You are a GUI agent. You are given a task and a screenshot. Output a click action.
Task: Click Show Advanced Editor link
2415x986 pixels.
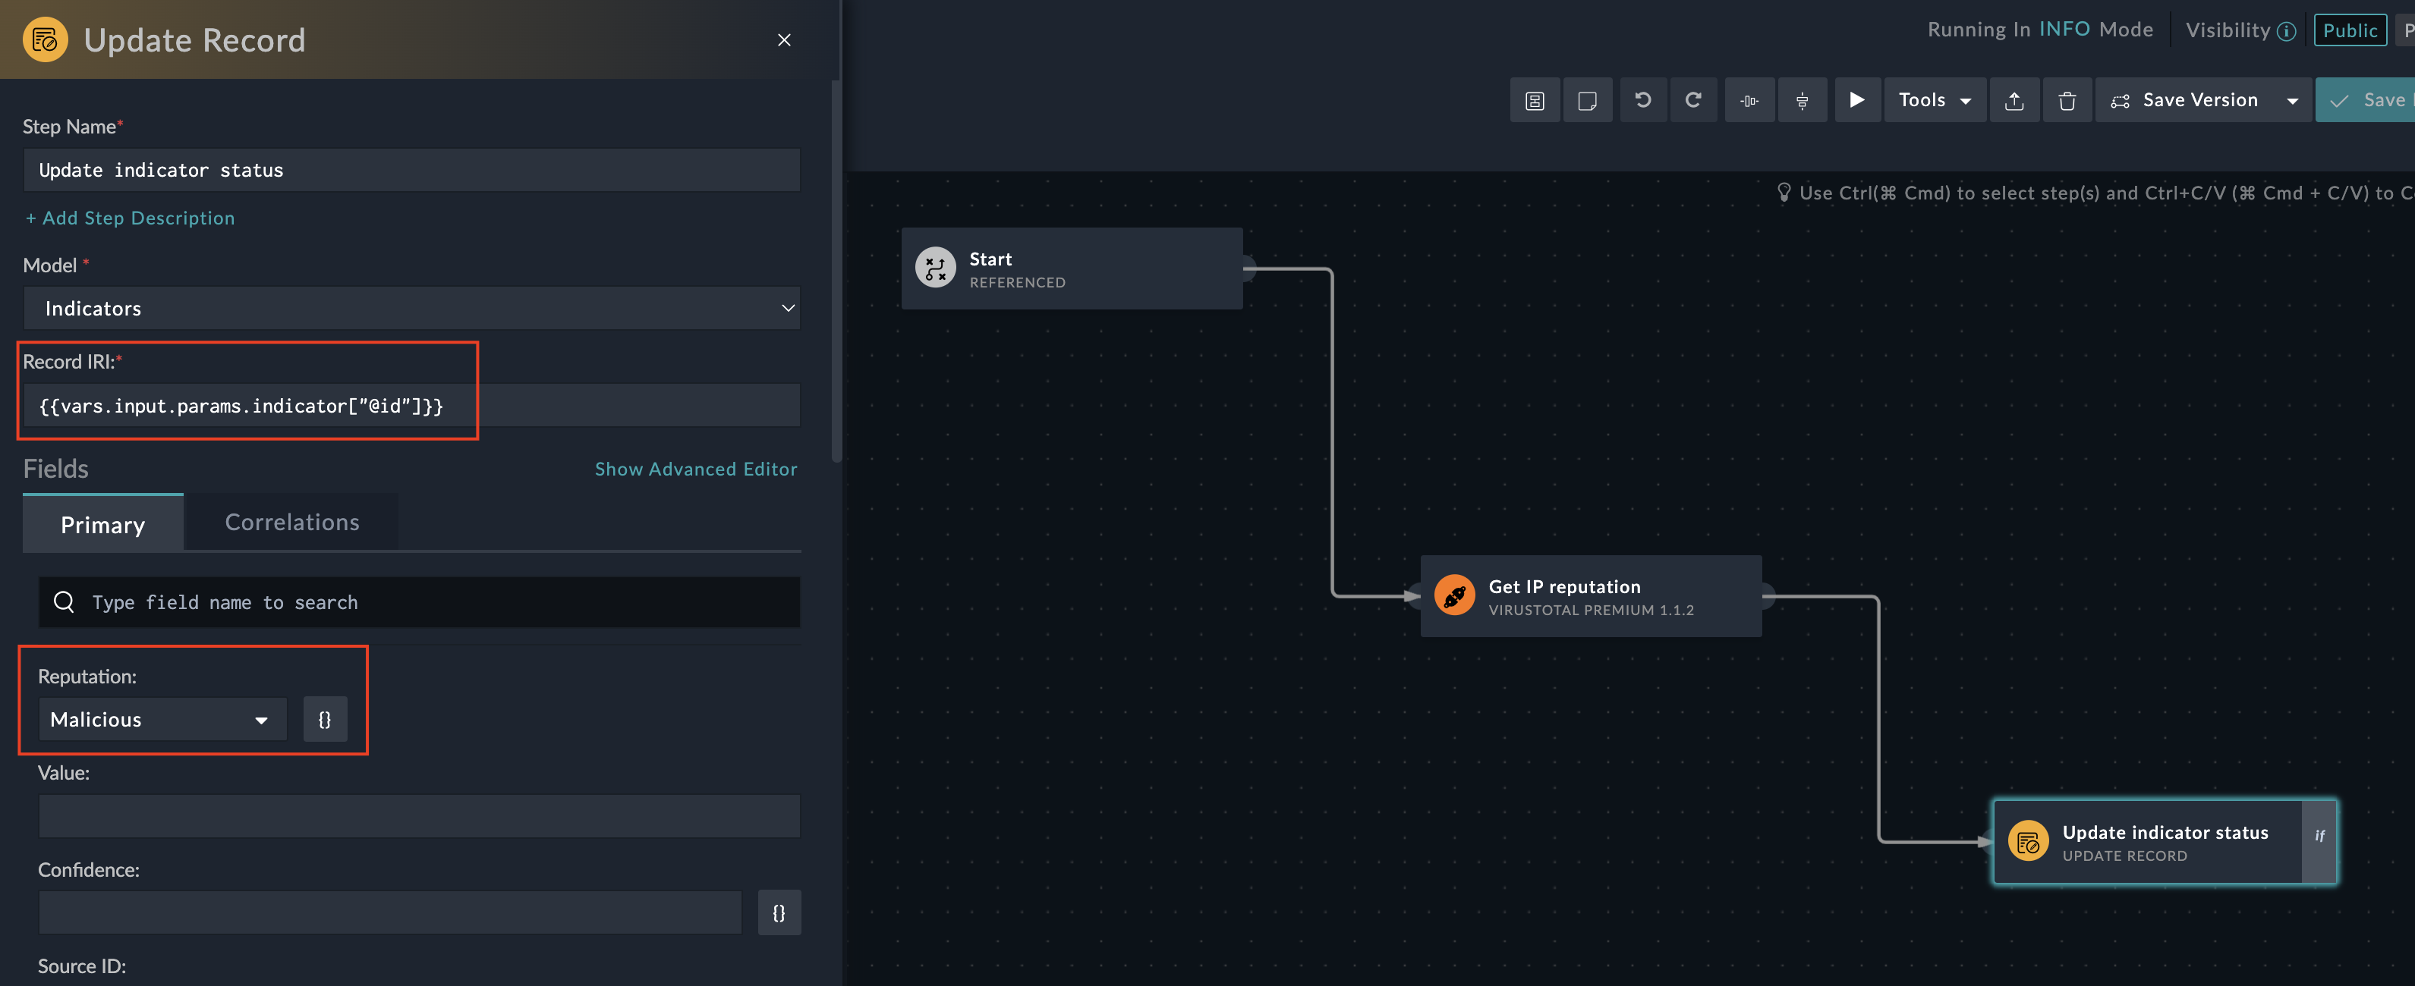(696, 469)
